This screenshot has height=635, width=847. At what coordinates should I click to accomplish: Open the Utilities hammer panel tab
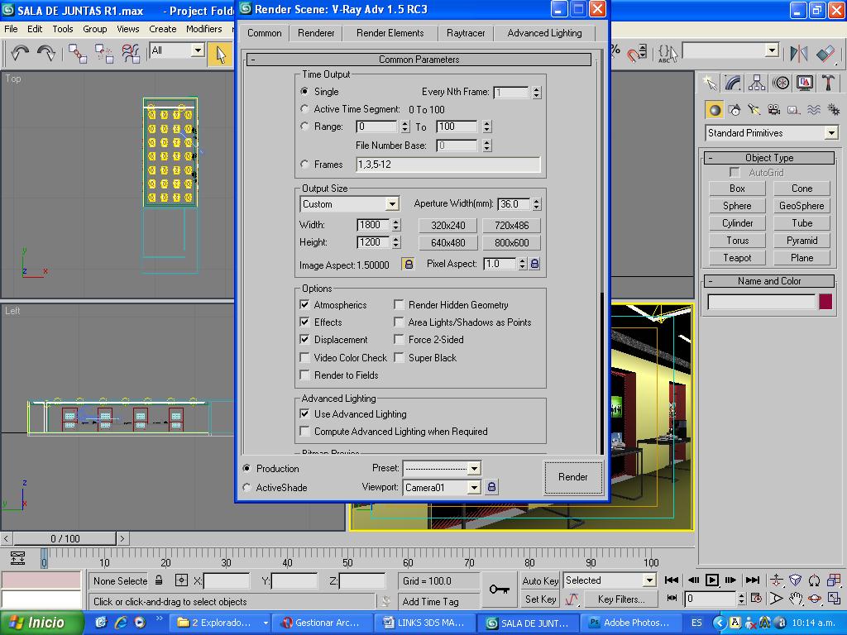click(x=828, y=83)
